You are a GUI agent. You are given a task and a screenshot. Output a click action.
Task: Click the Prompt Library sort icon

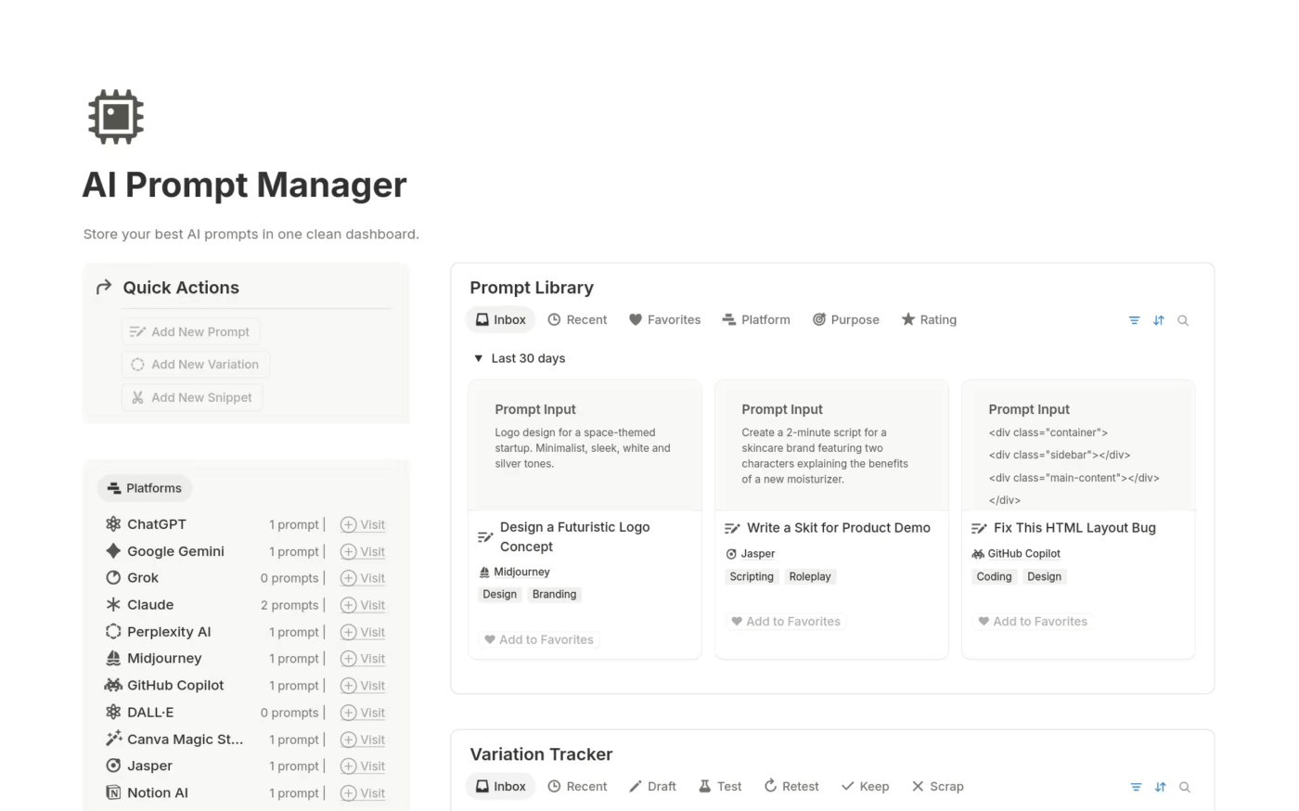pos(1158,320)
